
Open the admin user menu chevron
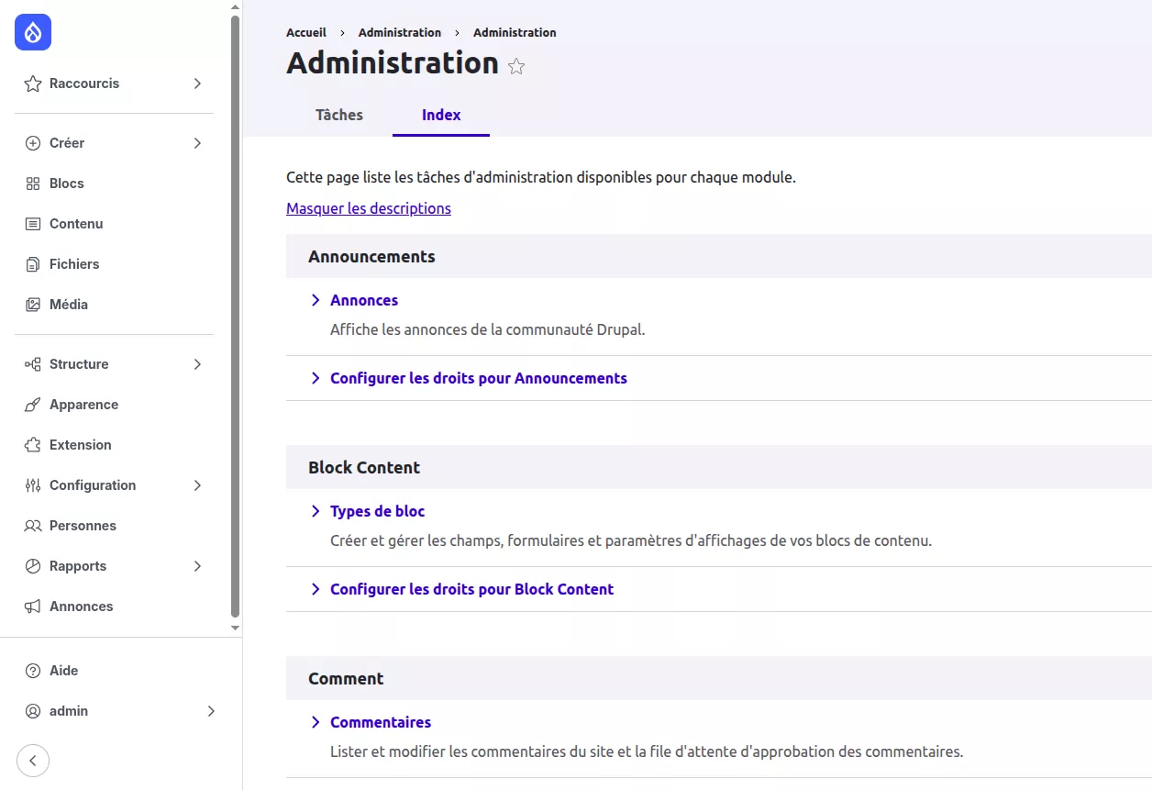[211, 711]
